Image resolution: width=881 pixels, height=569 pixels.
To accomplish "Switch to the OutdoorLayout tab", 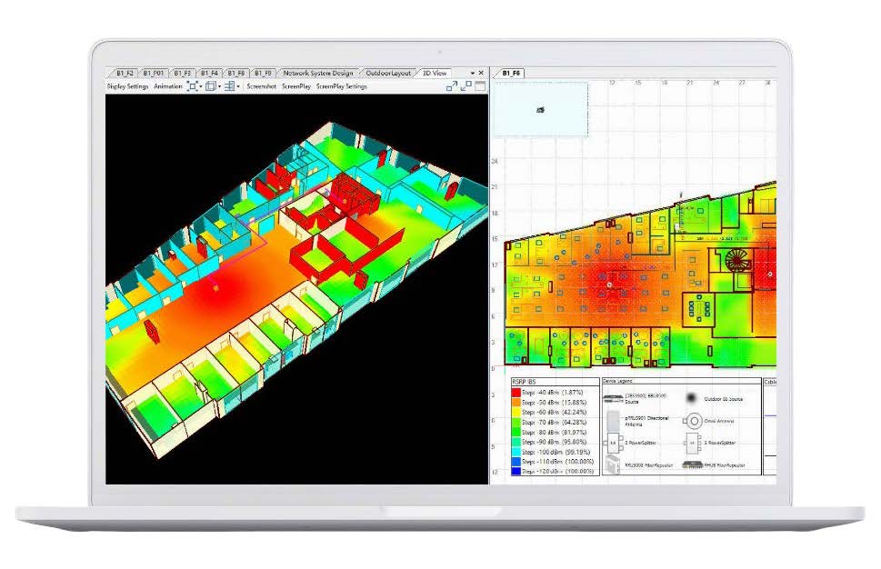I will tap(388, 73).
